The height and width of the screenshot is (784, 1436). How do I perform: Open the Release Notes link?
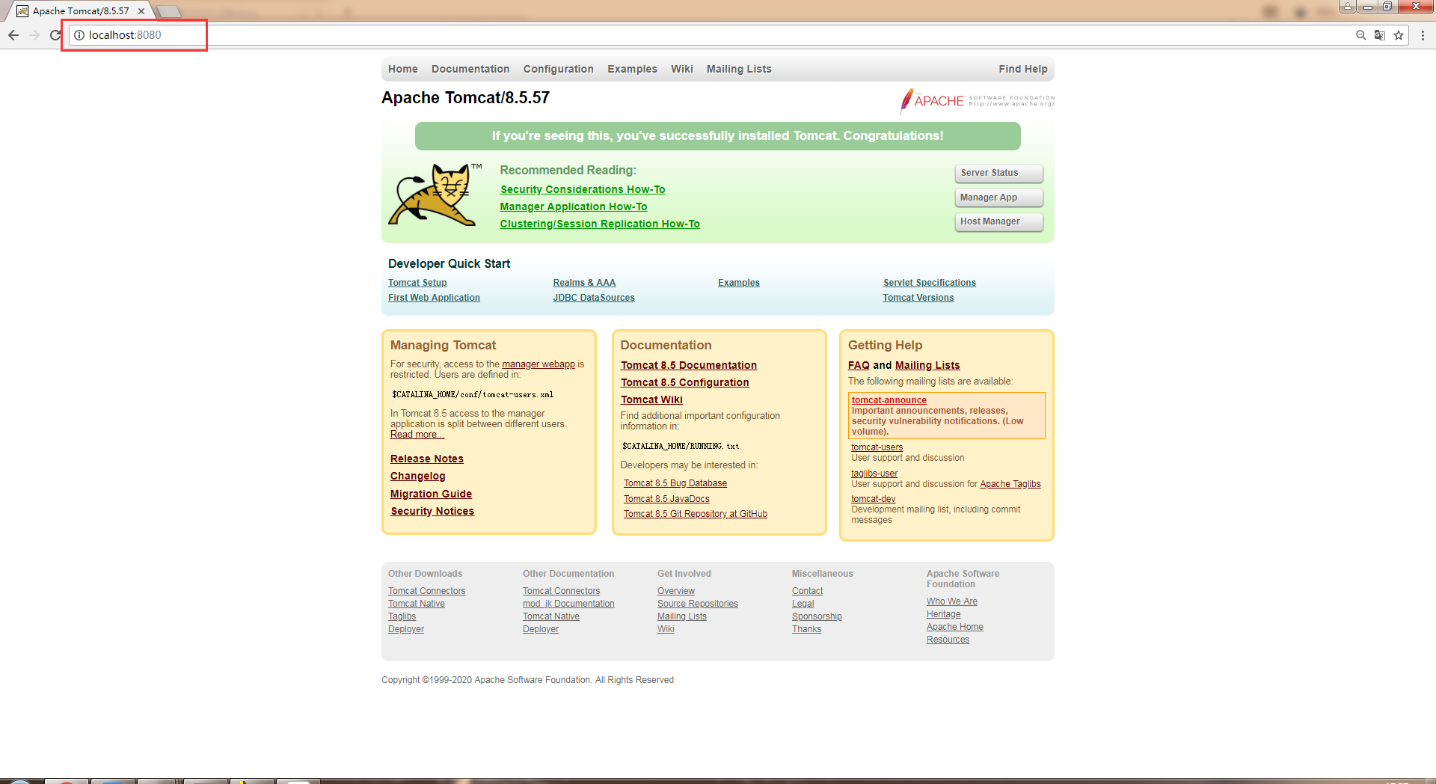tap(427, 459)
